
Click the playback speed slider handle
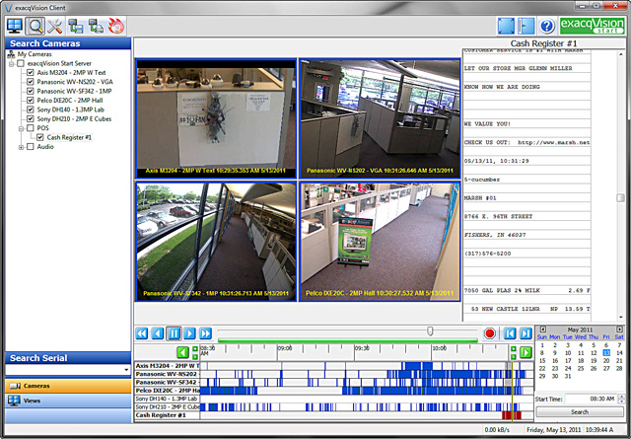(430, 331)
